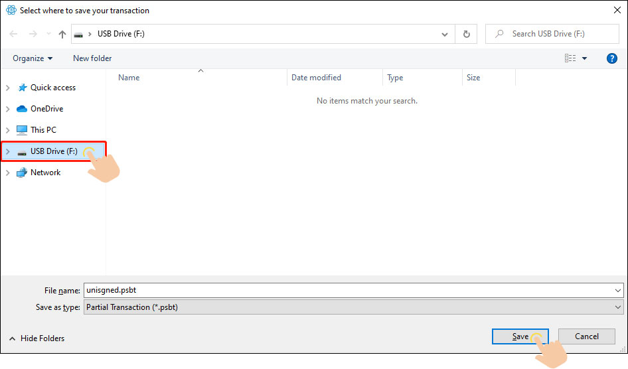Viewport: 628px width, 369px height.
Task: Click the Save button
Action: (520, 336)
